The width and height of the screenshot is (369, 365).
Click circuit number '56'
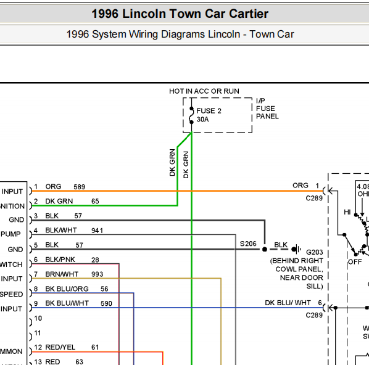(104, 289)
